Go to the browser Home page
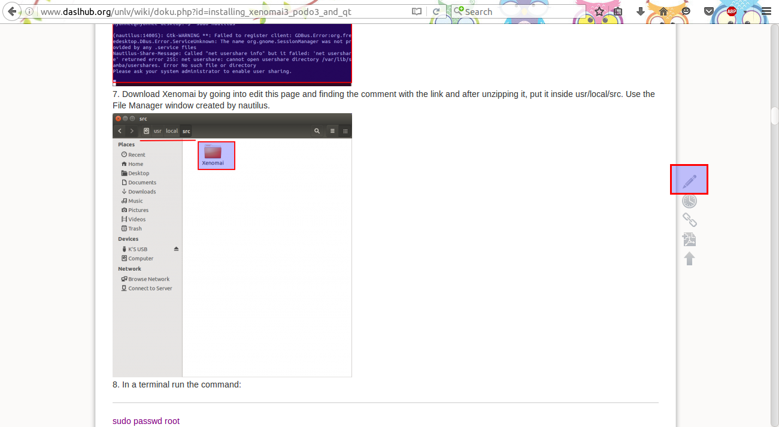The height and width of the screenshot is (427, 779). (663, 11)
